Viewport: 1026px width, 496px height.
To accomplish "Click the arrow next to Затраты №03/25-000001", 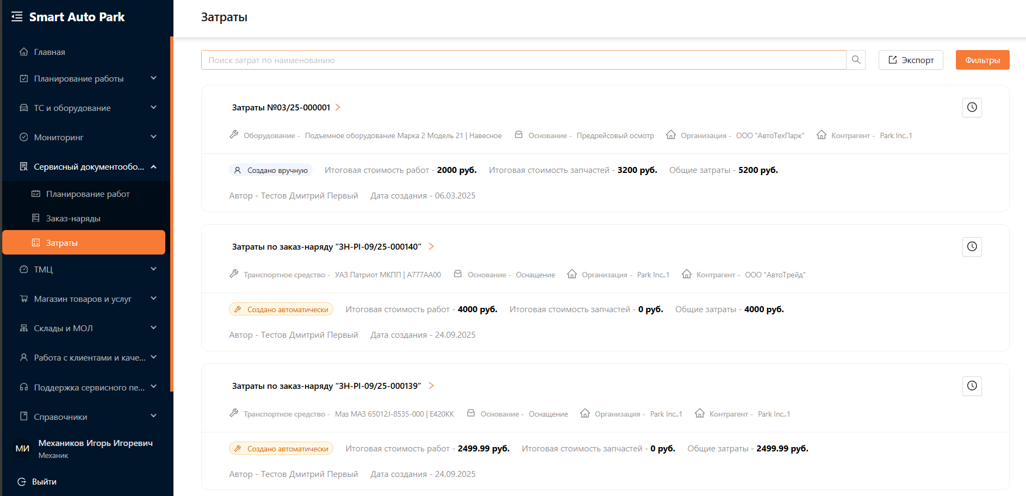I will point(338,108).
